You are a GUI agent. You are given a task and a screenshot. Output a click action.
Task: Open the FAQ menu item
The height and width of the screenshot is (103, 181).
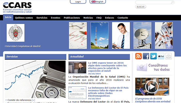tap(99, 18)
